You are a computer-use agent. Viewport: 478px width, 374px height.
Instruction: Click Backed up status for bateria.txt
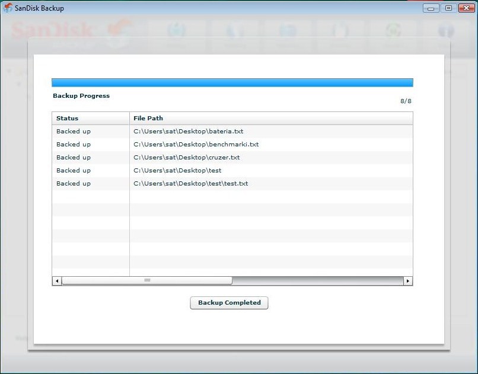point(74,131)
